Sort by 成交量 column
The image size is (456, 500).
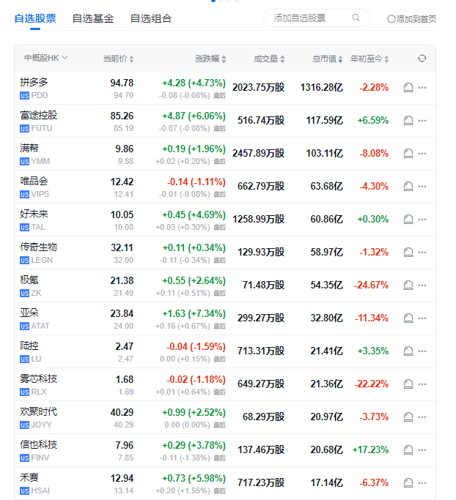pos(269,59)
